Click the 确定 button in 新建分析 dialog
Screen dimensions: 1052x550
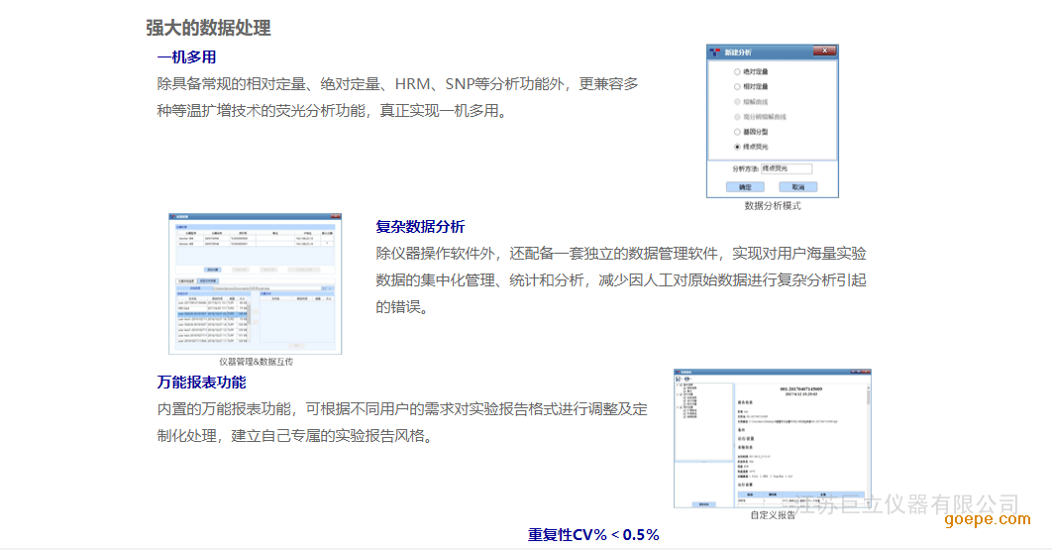[x=745, y=186]
